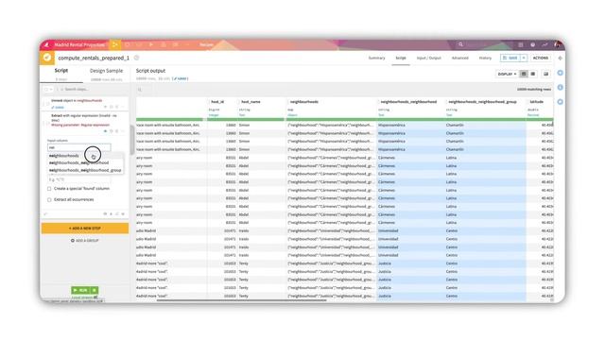
Task: Switch to the table view icon
Action: (523, 74)
